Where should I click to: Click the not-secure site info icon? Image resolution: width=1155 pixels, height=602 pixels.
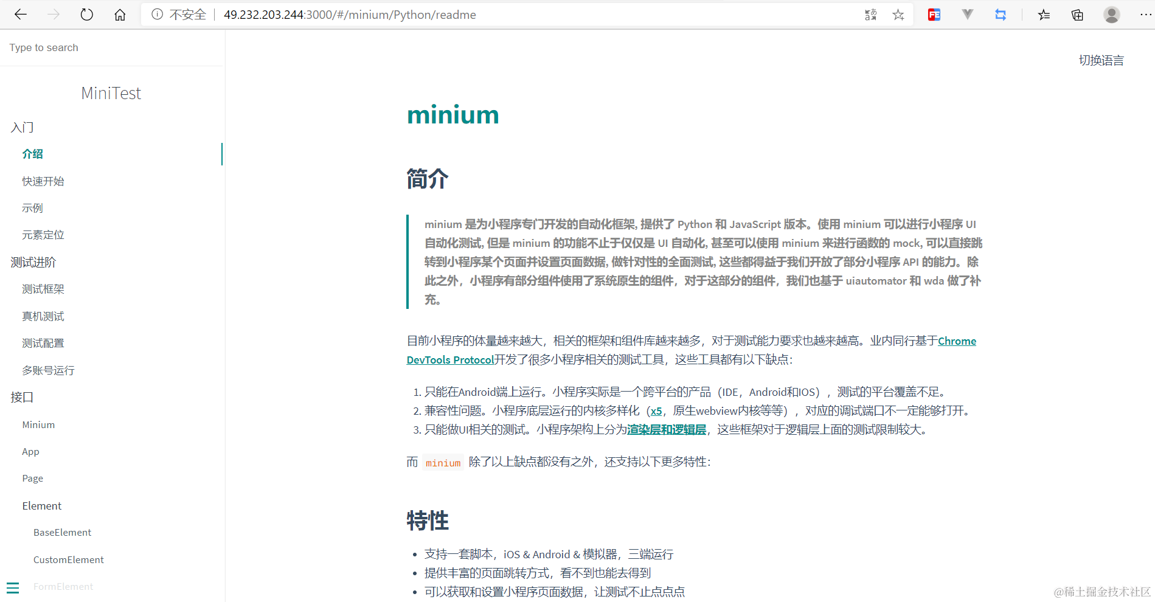click(157, 15)
